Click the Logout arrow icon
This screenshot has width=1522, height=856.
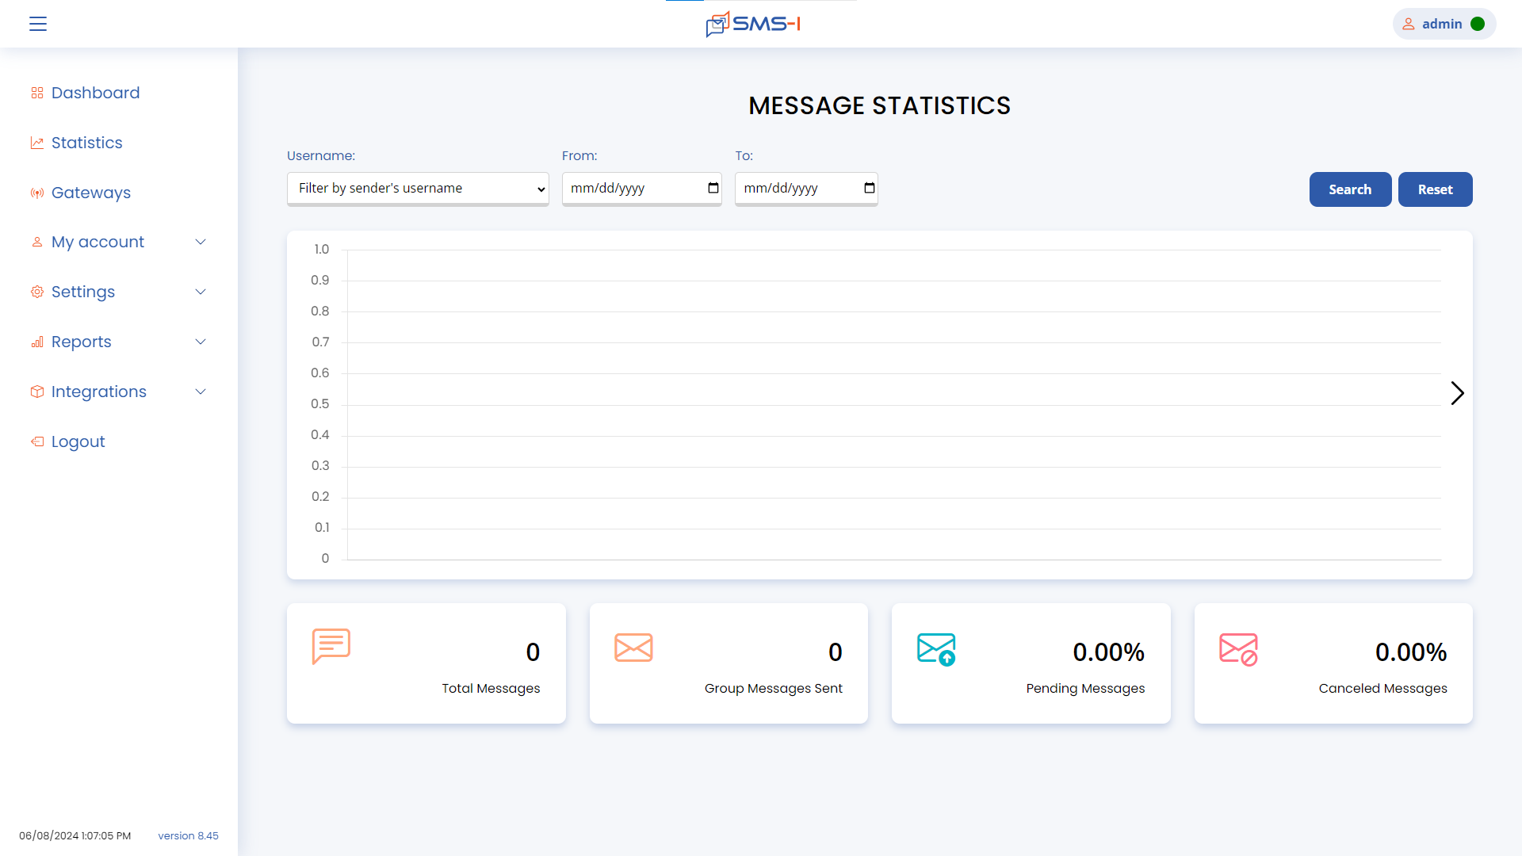pos(37,441)
